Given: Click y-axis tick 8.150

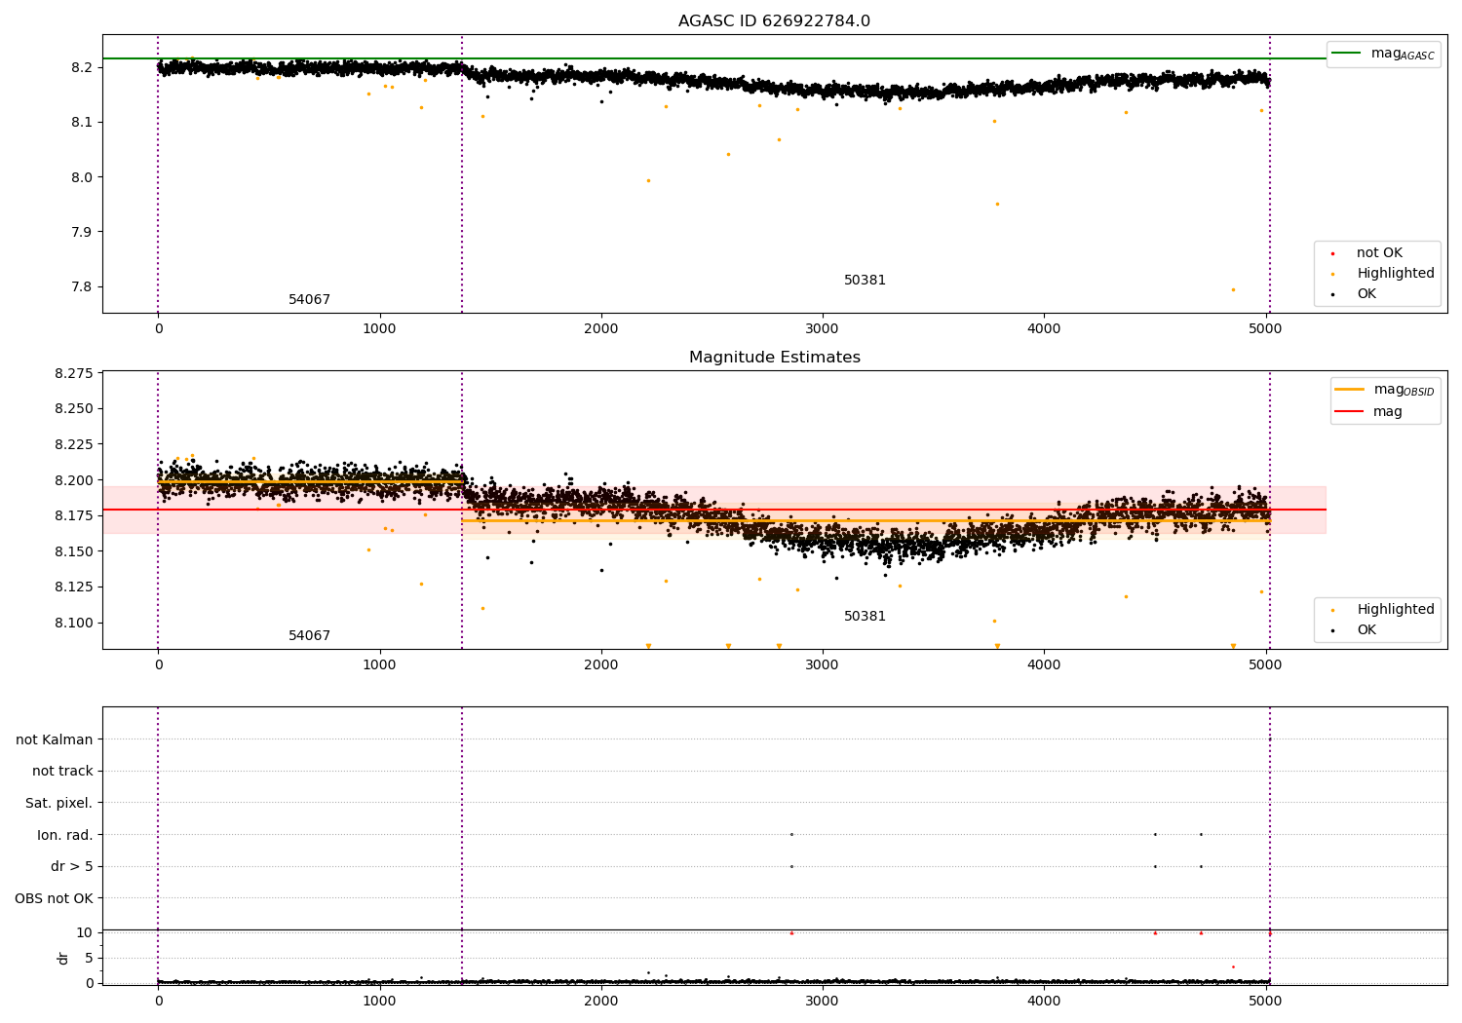Looking at the screenshot, I should (74, 551).
